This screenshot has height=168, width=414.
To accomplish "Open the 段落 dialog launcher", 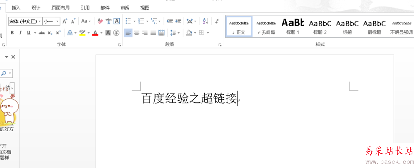I will point(220,45).
